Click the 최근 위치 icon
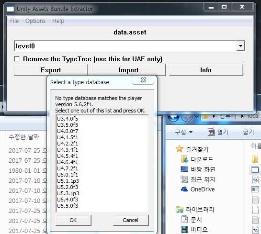Screen dimensions: 261x234 click(184, 179)
